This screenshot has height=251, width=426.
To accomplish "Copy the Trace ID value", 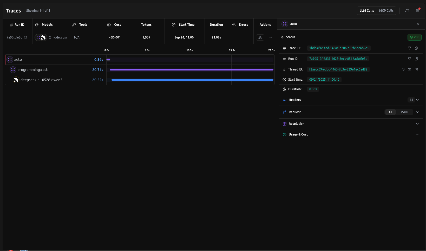I will pos(416,48).
